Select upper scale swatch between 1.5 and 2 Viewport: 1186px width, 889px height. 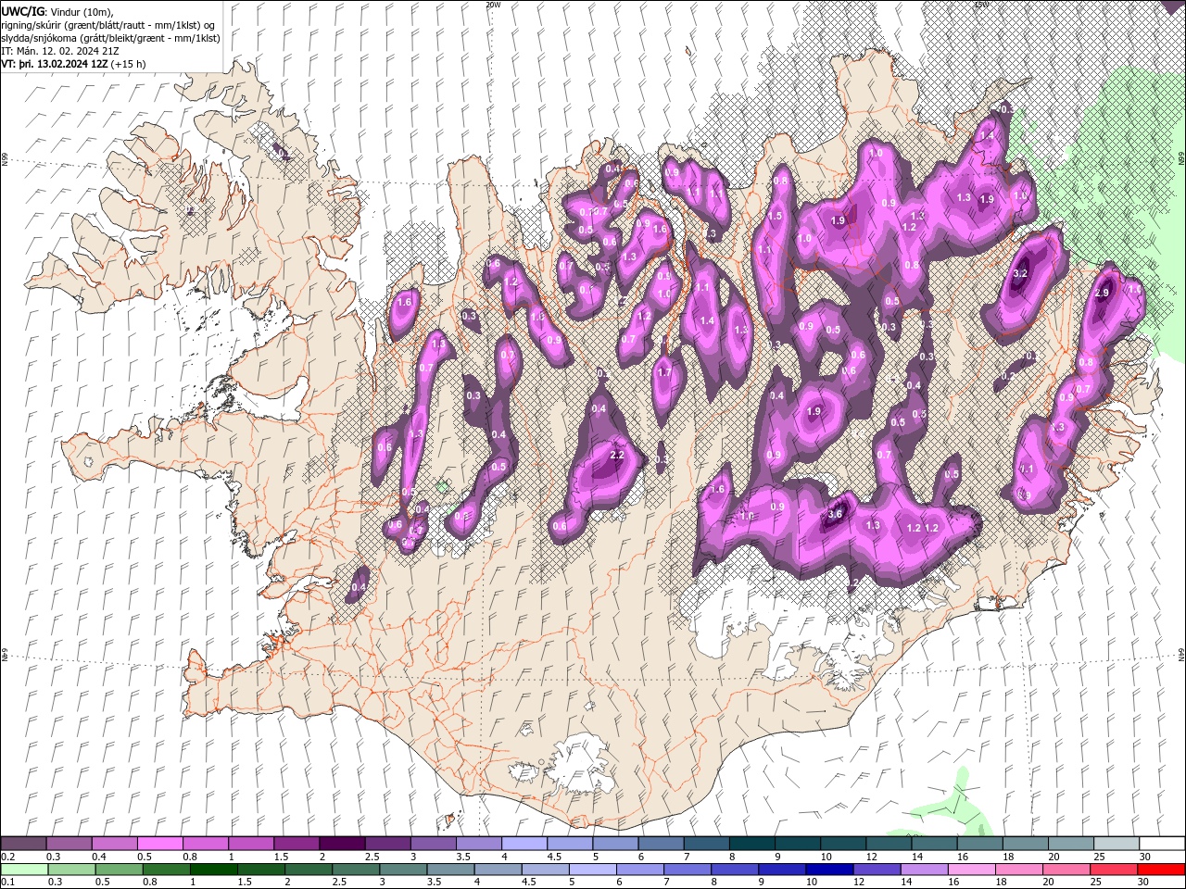coord(296,844)
